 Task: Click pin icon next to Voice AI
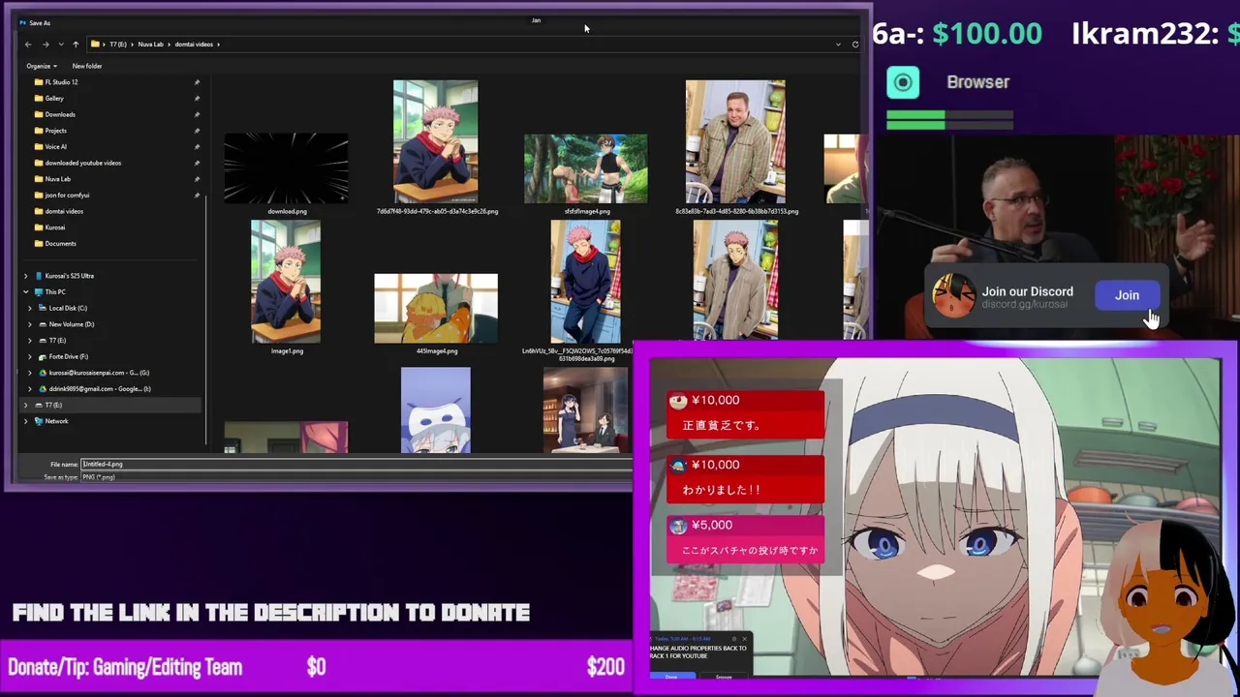tap(197, 146)
